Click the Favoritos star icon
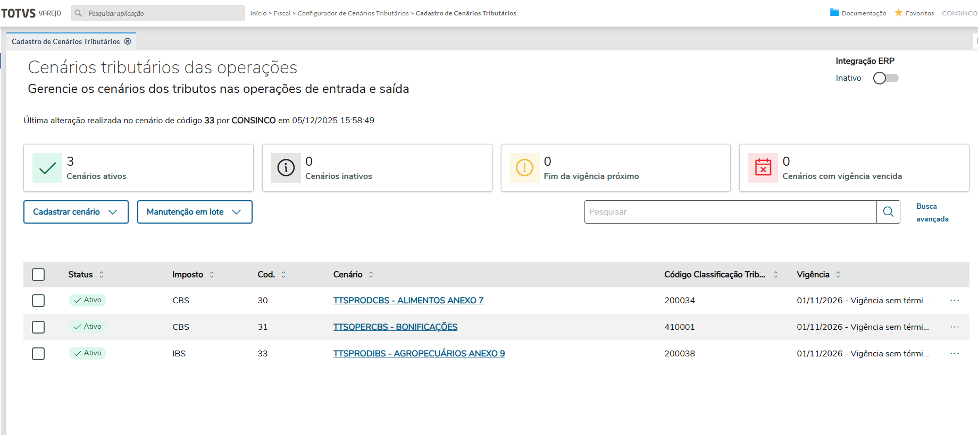 click(x=899, y=13)
